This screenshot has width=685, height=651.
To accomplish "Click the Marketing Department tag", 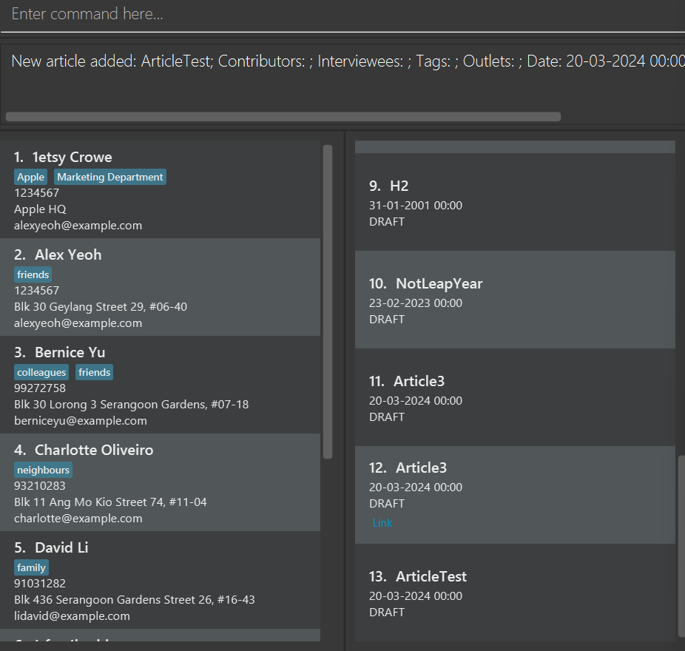I will pos(110,177).
